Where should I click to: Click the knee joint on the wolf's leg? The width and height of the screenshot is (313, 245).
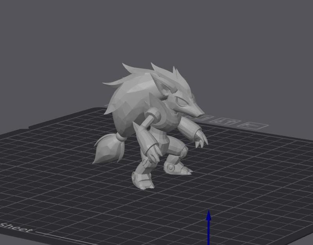click(x=170, y=167)
